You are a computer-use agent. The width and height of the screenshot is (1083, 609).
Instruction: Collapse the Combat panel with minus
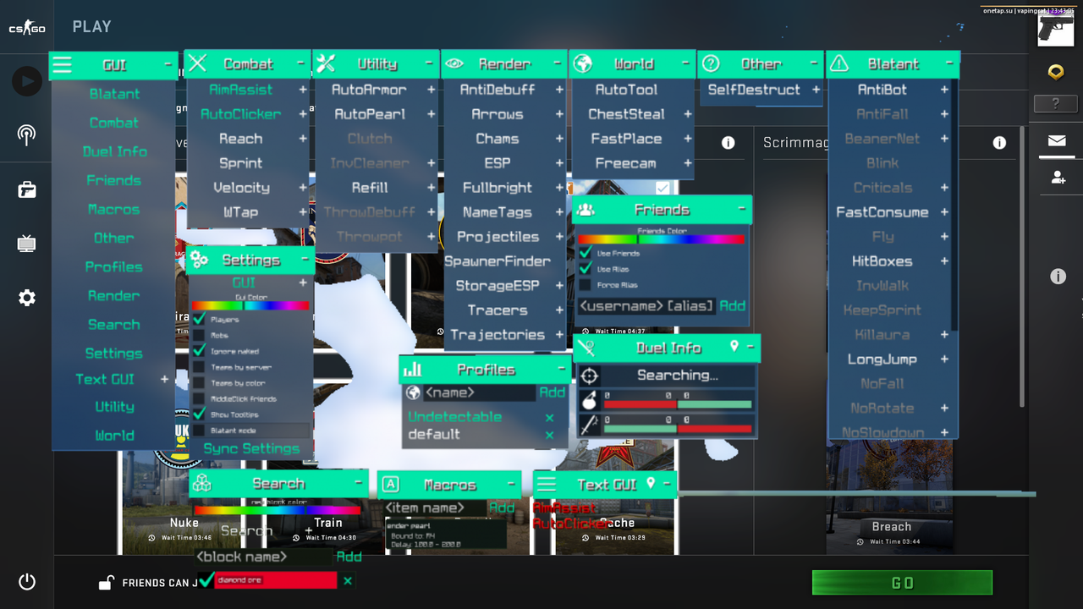300,63
